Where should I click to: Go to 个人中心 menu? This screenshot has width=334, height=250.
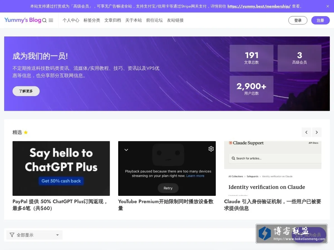(71, 20)
